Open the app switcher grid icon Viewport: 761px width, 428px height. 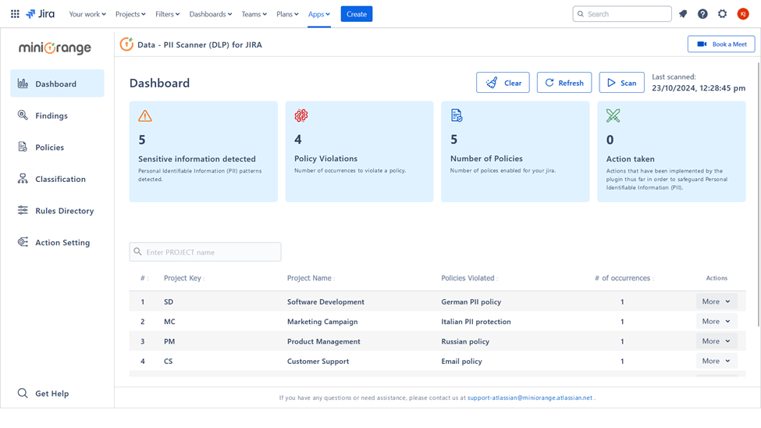click(15, 14)
